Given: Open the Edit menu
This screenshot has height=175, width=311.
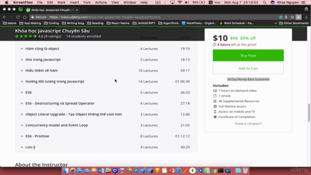Looking at the screenshot, I should coord(50,2).
